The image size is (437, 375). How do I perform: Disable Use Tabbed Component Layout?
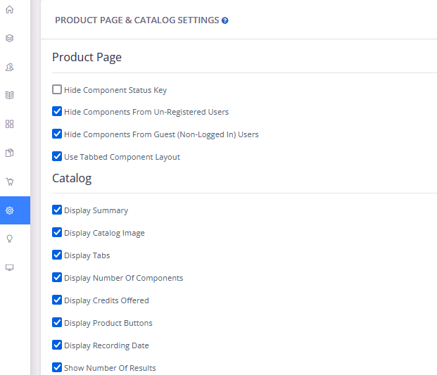(x=57, y=156)
